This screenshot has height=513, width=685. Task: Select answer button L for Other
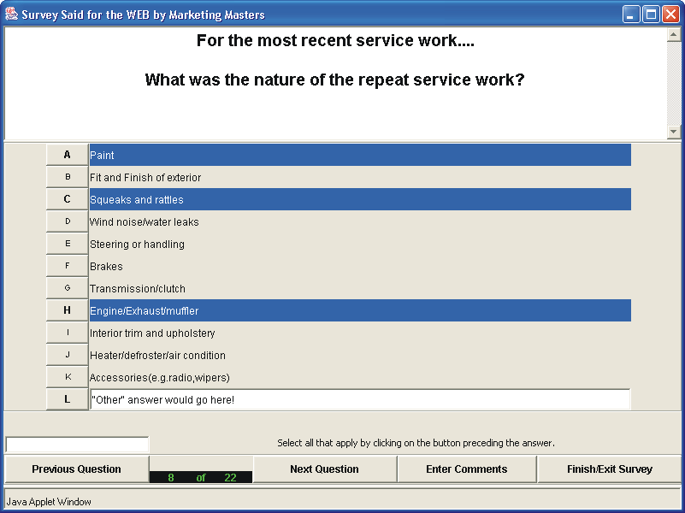(x=68, y=399)
